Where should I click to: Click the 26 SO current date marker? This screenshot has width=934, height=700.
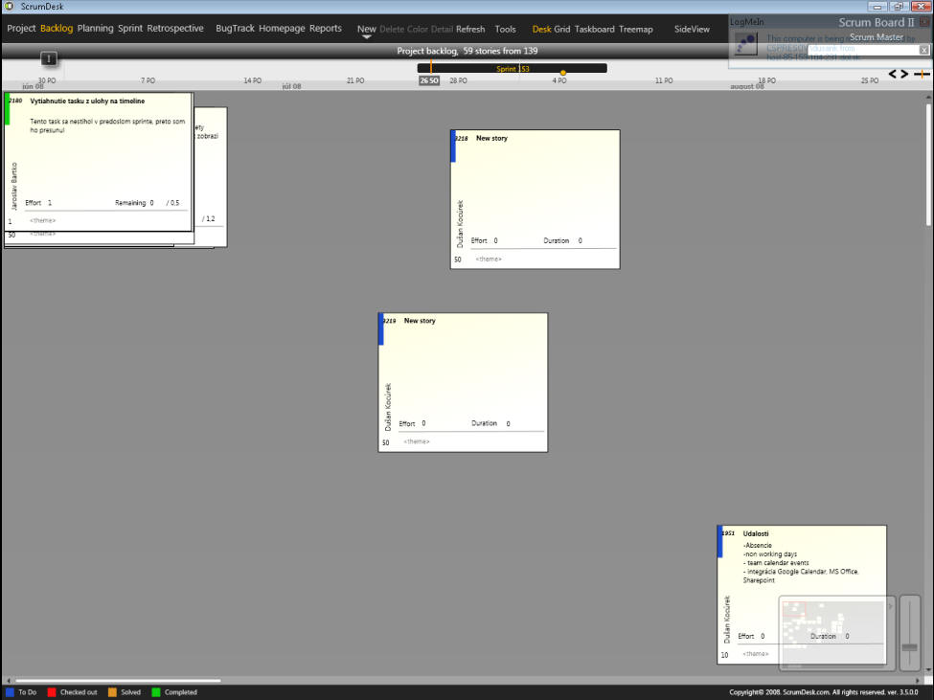pos(429,80)
